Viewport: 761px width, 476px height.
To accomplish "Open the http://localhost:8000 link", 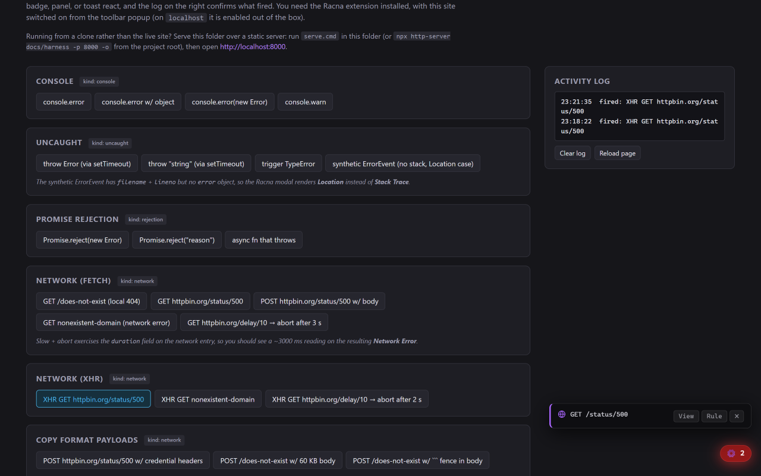I will pos(253,46).
